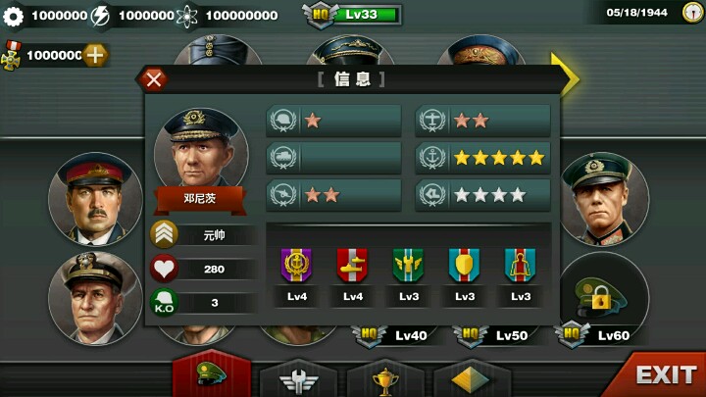
Task: Open the gold pyramid tab
Action: (472, 379)
